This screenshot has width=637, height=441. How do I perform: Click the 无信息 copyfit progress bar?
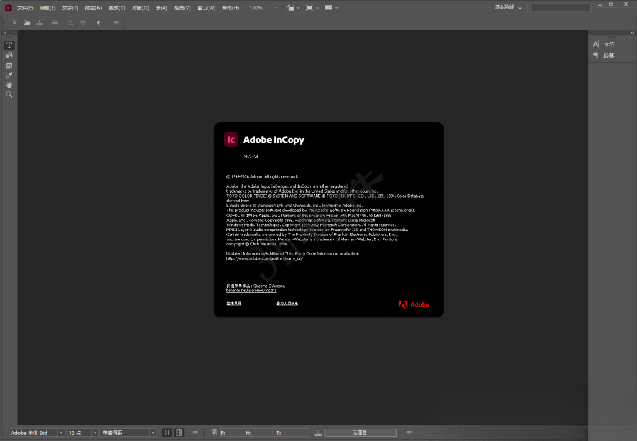click(x=360, y=432)
